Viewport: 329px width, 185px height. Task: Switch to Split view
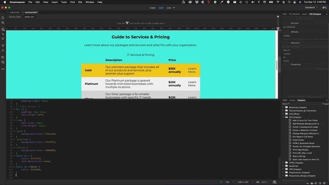tap(161, 8)
